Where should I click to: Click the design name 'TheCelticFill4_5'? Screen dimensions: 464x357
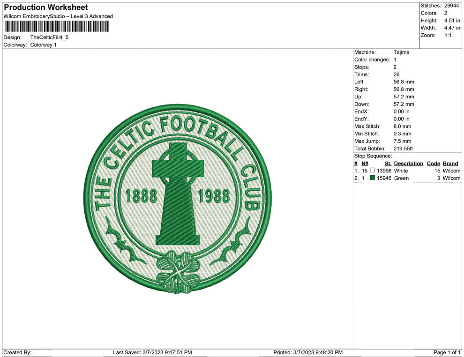(49, 37)
